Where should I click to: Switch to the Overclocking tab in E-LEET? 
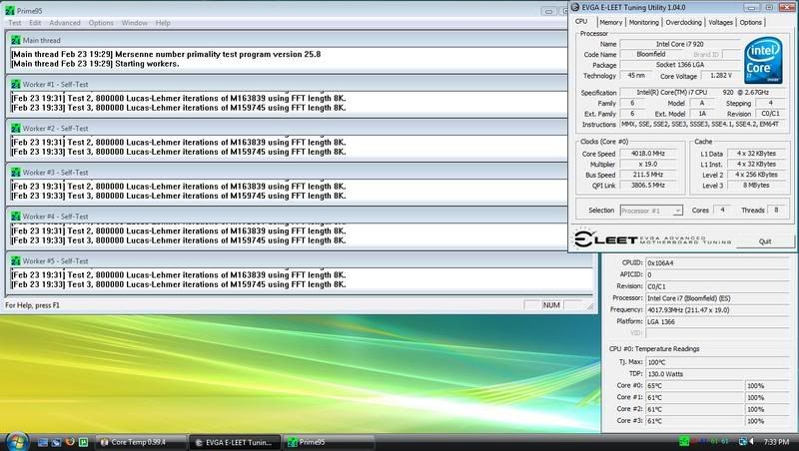click(684, 22)
